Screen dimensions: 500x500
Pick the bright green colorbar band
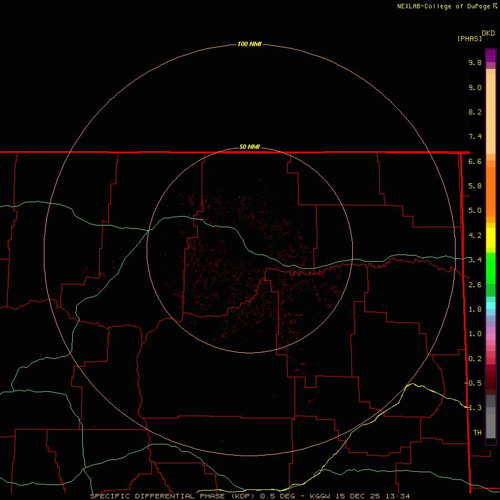click(x=491, y=268)
